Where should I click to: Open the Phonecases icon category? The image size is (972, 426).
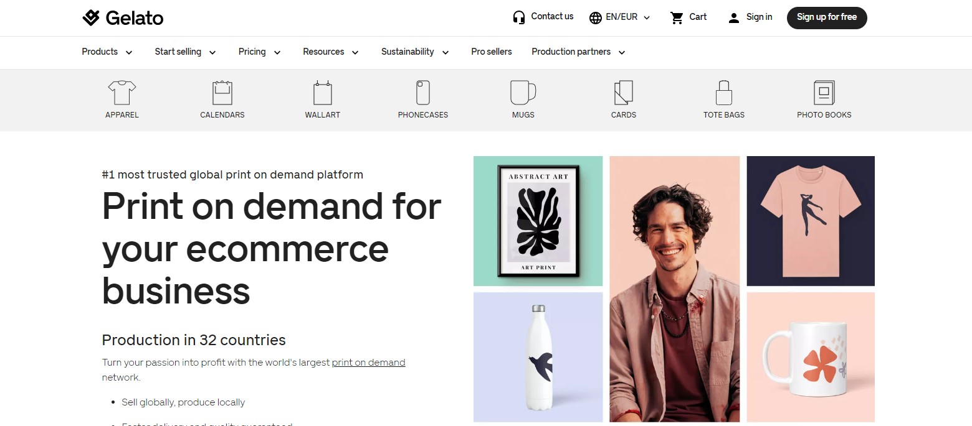pyautogui.click(x=423, y=93)
